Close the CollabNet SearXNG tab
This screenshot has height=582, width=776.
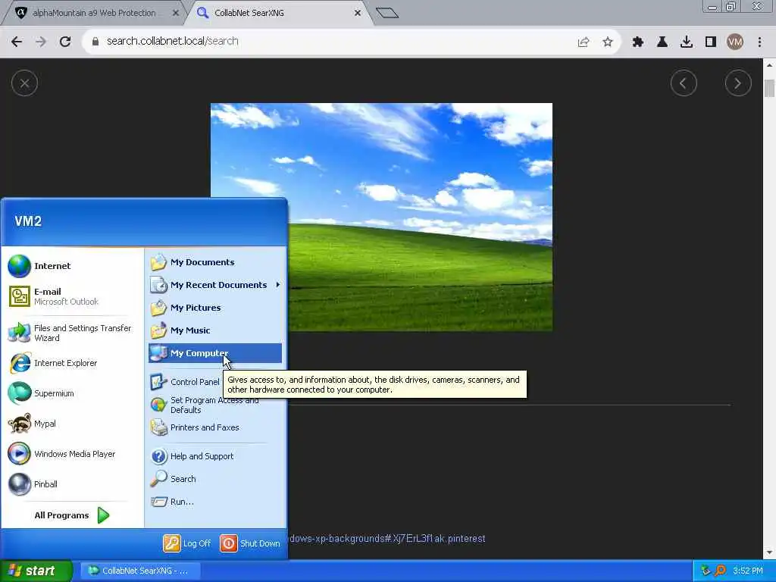coord(358,13)
